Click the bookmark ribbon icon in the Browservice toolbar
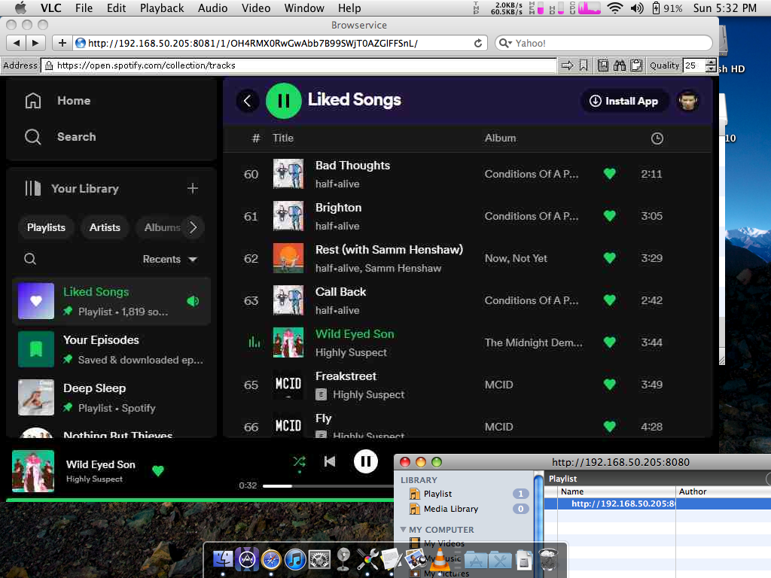The height and width of the screenshot is (578, 771). point(584,65)
